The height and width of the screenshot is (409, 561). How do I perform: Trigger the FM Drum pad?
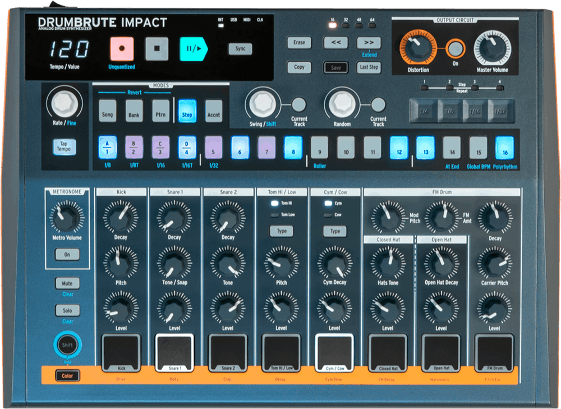(494, 353)
